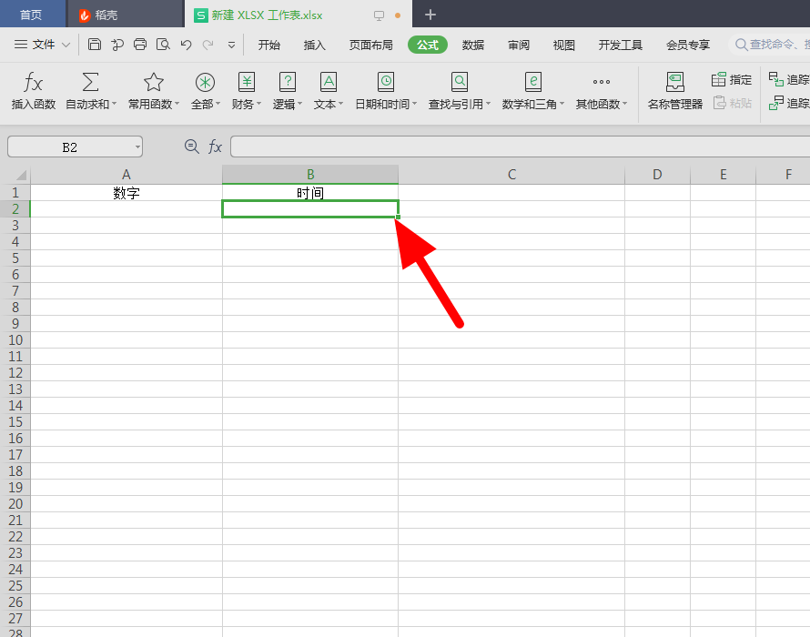The image size is (810, 637).
Task: Switch to the 插入 ribbon tab
Action: coord(315,45)
